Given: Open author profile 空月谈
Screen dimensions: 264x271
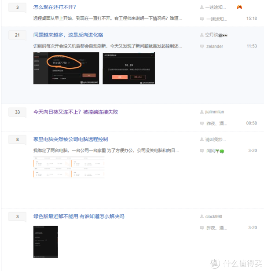Looking at the screenshot, I should pos(216,35).
